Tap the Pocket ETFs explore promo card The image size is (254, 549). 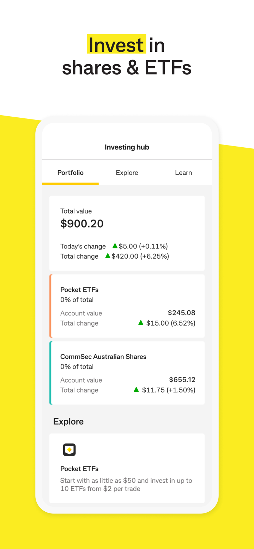click(127, 469)
